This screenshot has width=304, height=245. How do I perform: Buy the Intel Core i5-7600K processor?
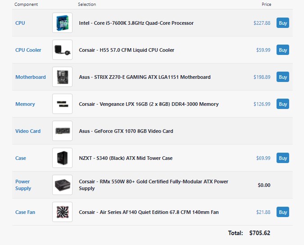coord(283,23)
